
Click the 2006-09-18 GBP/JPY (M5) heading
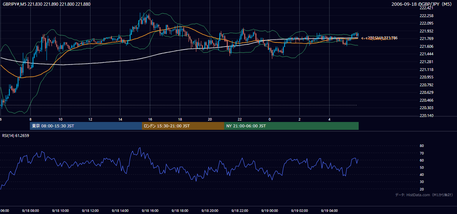pyautogui.click(x=422, y=4)
